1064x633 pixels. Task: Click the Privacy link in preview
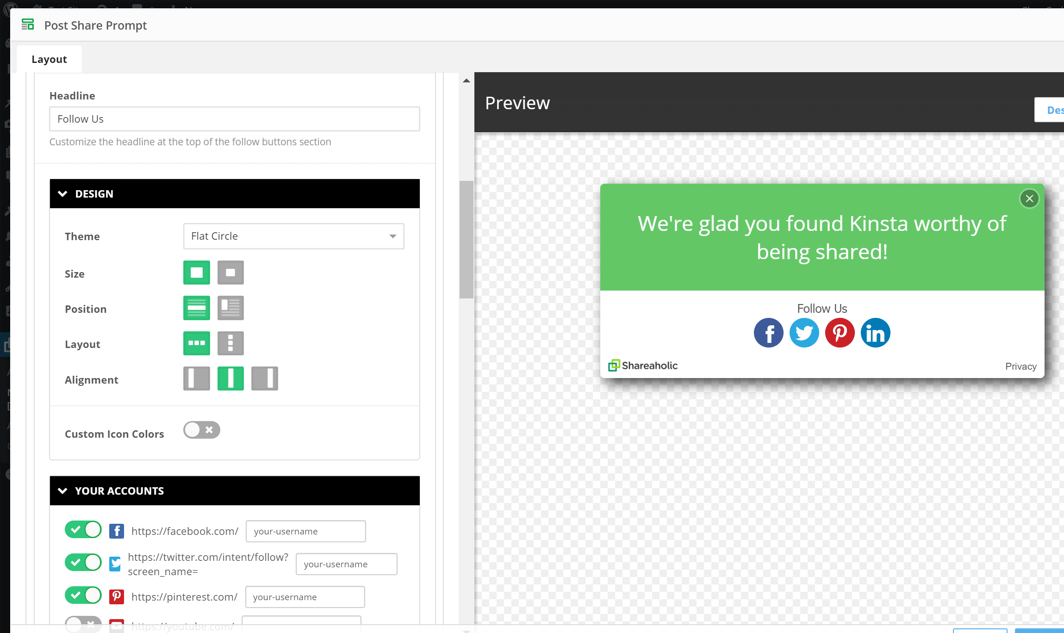[x=1021, y=366]
